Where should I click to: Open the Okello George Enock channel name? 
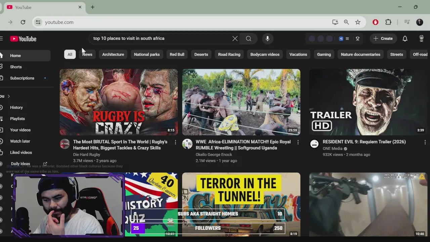pos(214,155)
